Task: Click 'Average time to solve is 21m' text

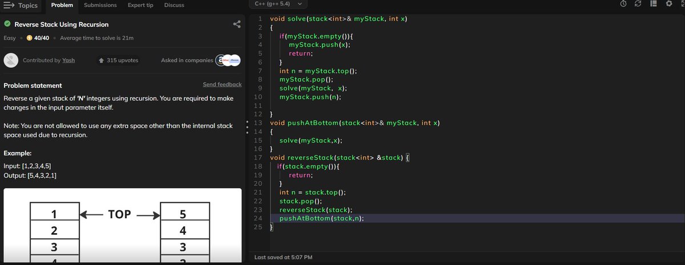Action: (97, 38)
